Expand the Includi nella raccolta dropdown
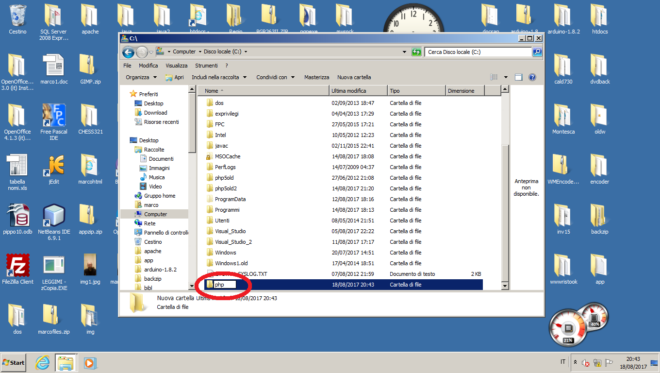Viewport: 660px width, 373px height. (219, 77)
